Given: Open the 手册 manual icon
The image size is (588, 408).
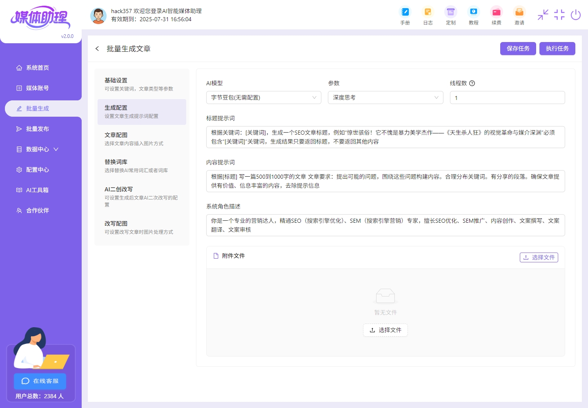Looking at the screenshot, I should [405, 12].
